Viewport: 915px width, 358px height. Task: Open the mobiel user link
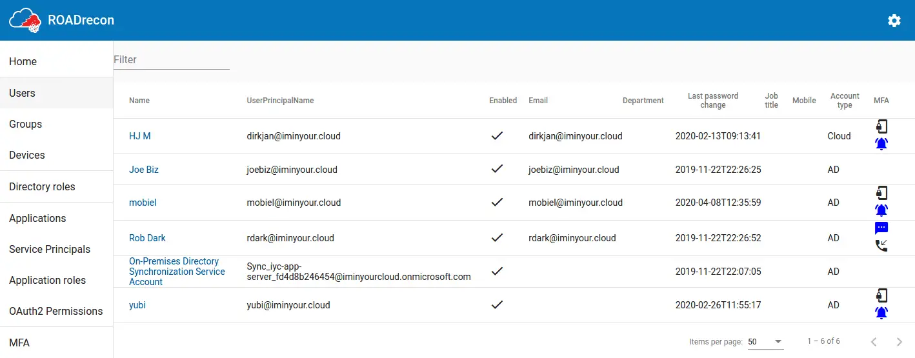143,203
